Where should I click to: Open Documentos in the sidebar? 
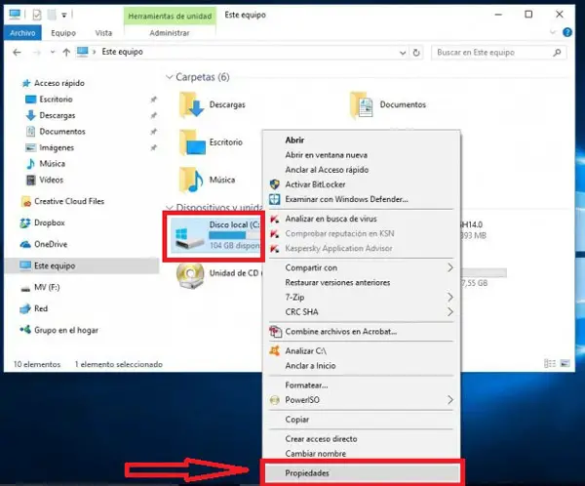tap(62, 132)
